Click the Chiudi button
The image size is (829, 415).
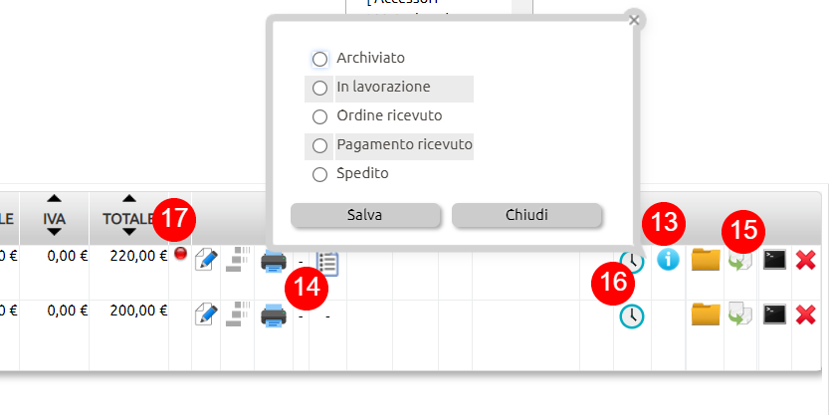click(526, 215)
